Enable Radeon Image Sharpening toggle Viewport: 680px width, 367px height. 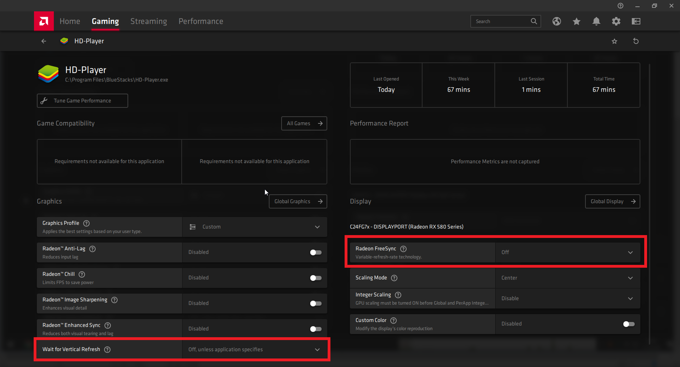pyautogui.click(x=316, y=304)
